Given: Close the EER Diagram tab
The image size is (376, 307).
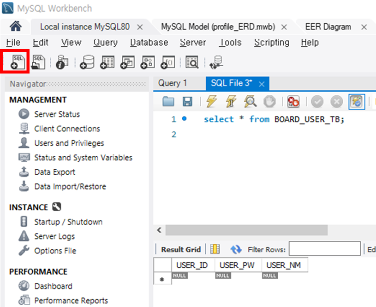Looking at the screenshot, I should pyautogui.click(x=364, y=27).
